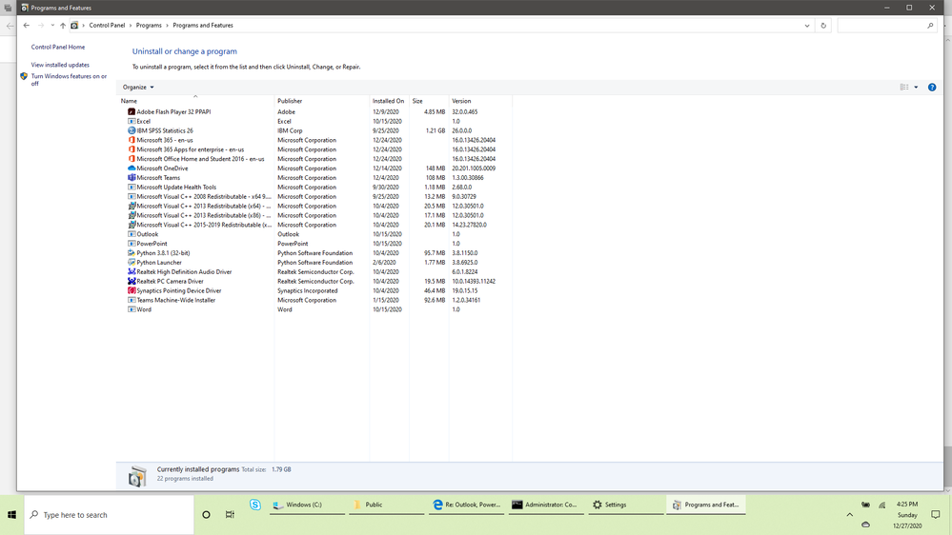Go up one level with Up arrow
952x535 pixels.
click(63, 26)
